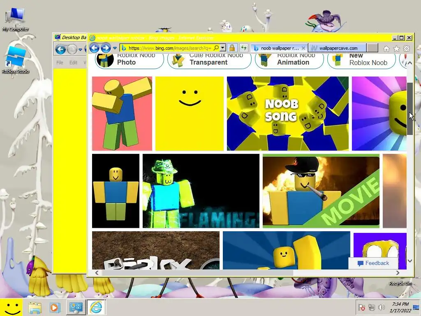Open Edit menu in Desktop Background window
421x316 pixels.
click(73, 63)
